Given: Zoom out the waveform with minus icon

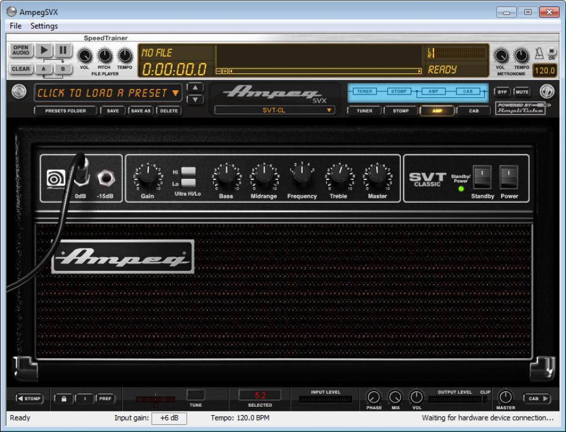Looking at the screenshot, I should click(218, 72).
